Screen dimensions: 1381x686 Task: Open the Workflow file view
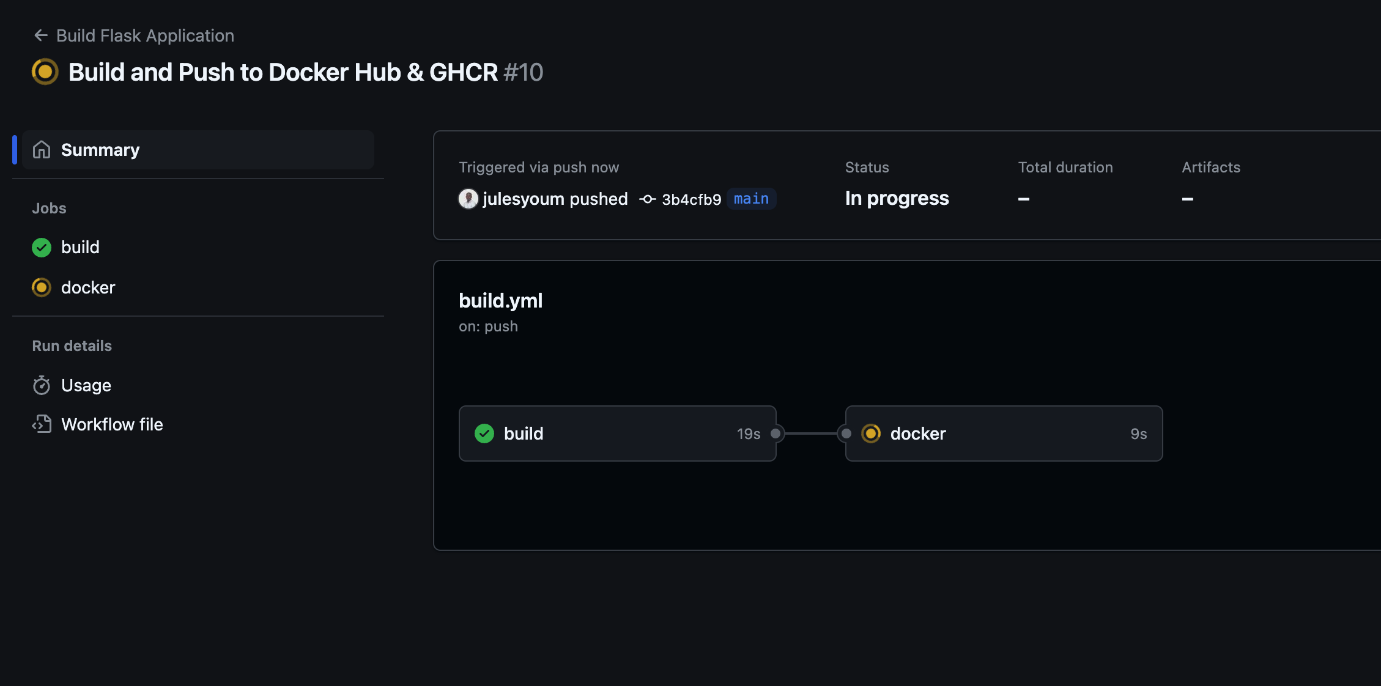[112, 424]
